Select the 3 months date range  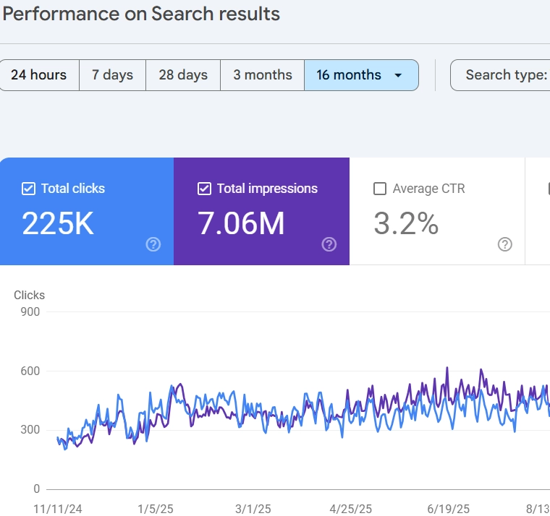point(263,75)
